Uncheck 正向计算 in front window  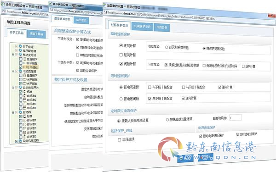[x=121, y=45]
